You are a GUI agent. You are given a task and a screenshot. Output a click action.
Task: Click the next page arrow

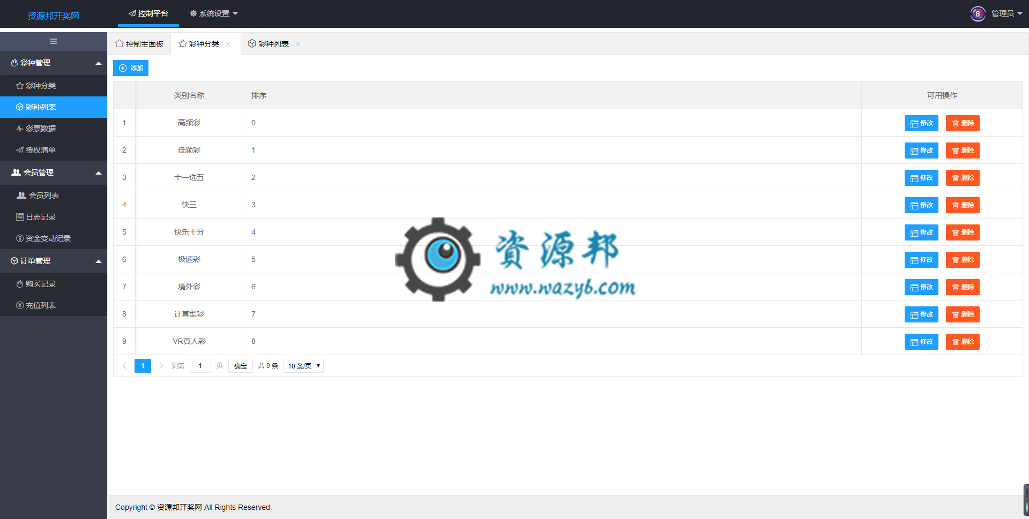(161, 366)
